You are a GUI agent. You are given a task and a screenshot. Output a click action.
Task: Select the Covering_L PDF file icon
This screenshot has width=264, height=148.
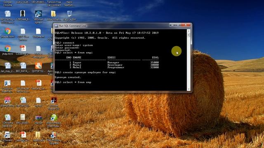23,50
